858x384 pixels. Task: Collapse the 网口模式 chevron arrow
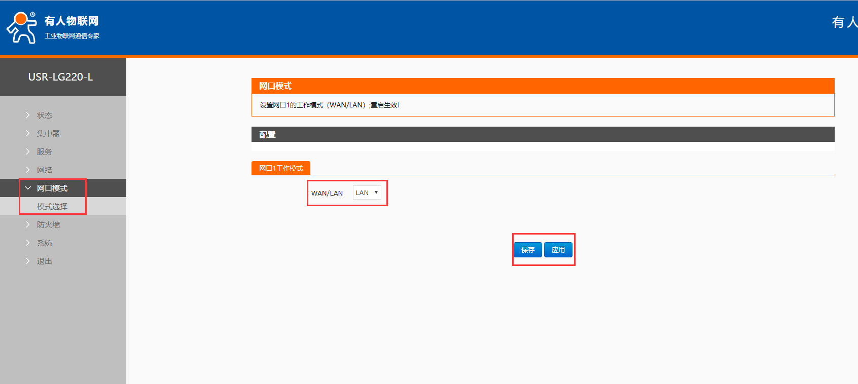[28, 188]
